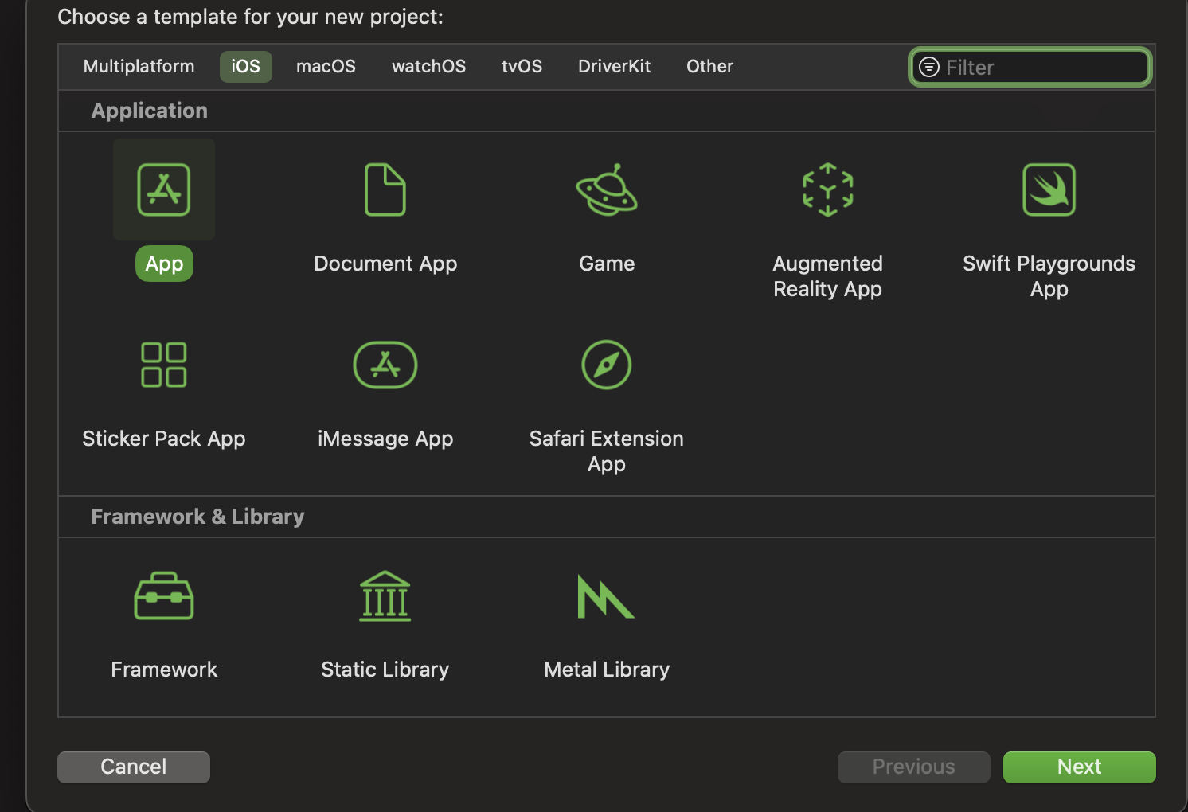This screenshot has width=1188, height=812.
Task: Click the Safari Extension App label
Action: [607, 451]
